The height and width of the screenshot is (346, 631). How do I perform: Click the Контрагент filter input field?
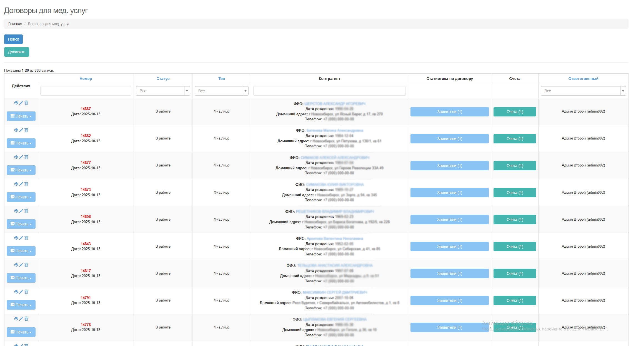[x=329, y=91]
